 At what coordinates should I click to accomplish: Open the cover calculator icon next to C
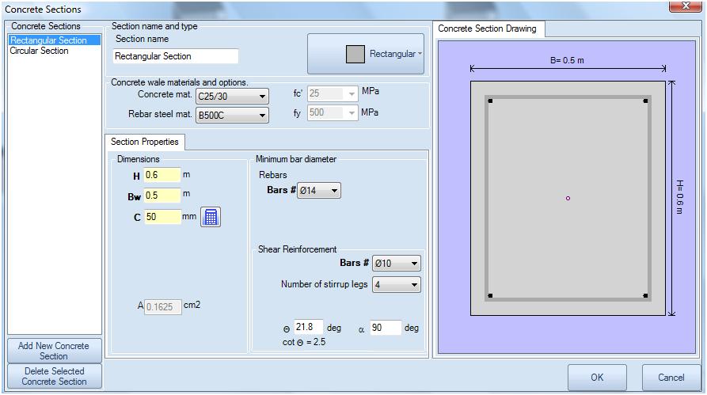pos(211,217)
